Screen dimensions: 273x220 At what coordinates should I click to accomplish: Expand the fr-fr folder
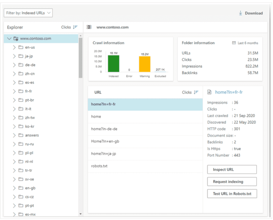14,91
